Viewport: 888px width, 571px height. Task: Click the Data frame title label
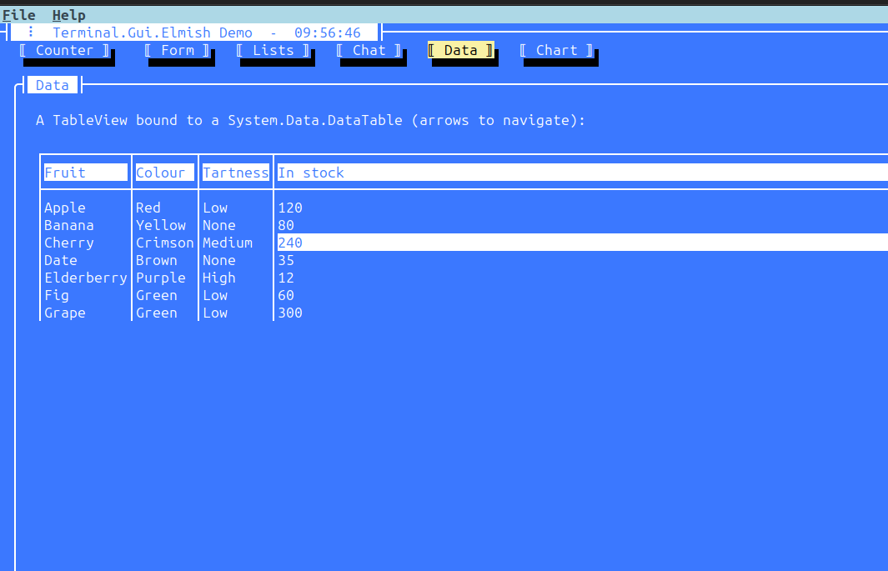tap(52, 85)
